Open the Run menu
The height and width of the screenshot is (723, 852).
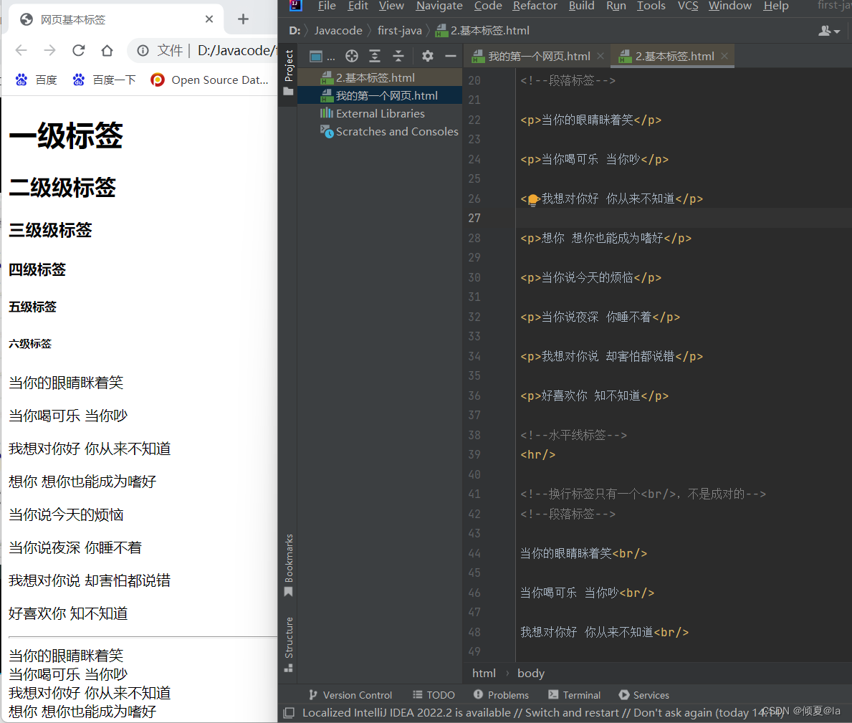pos(616,6)
